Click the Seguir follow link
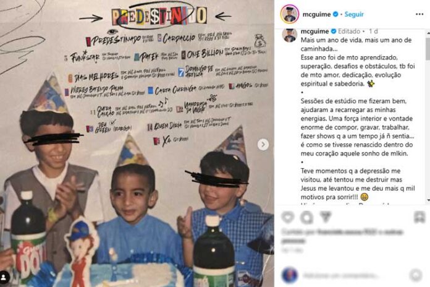The image size is (430, 287). click(x=354, y=14)
